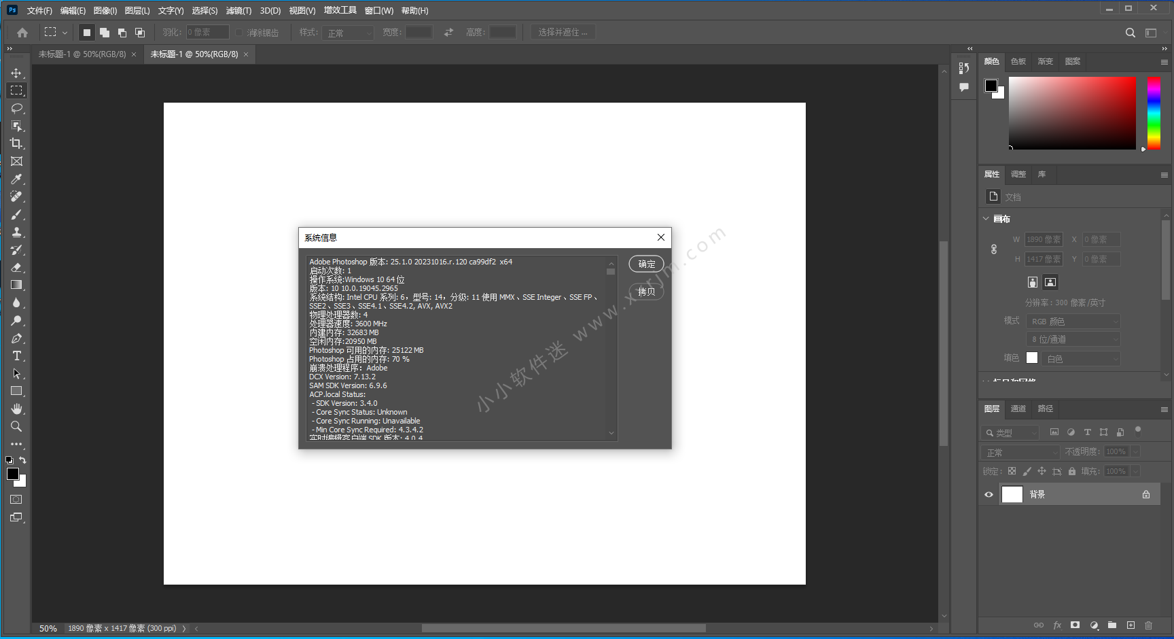Click 确定 in System Info dialog
The image size is (1174, 639).
(x=646, y=264)
